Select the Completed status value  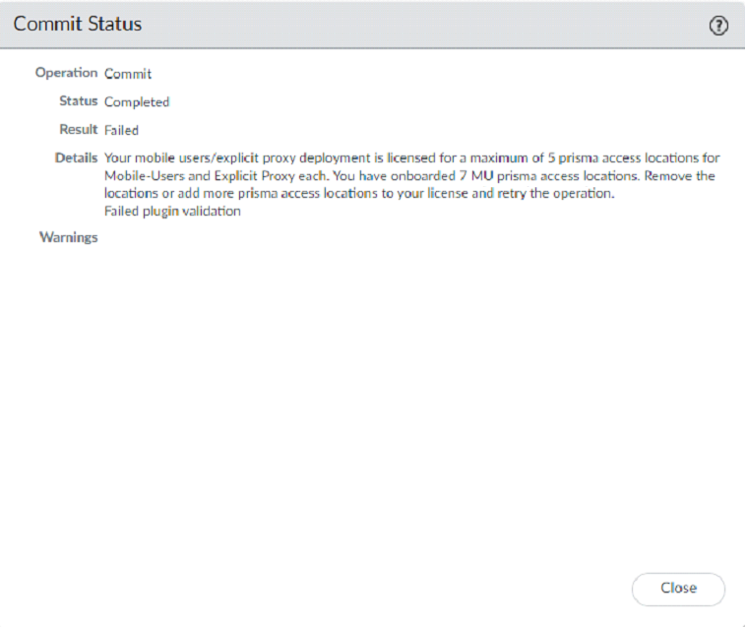coord(137,102)
